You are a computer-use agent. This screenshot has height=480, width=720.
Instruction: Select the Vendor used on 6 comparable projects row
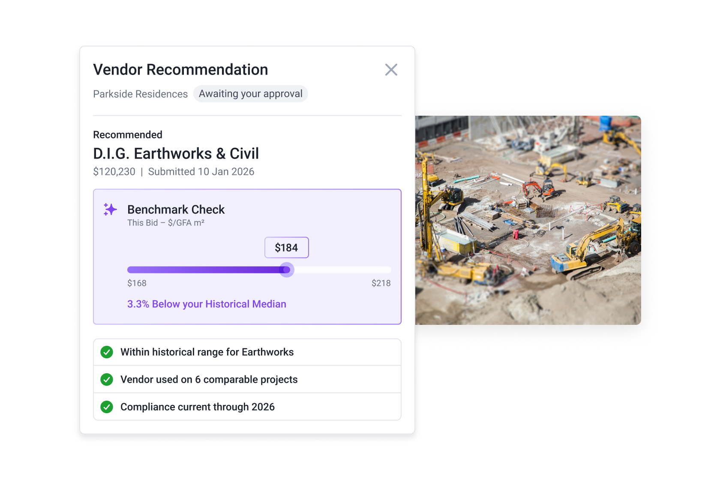[247, 379]
